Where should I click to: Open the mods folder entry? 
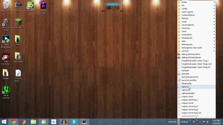[197, 22]
